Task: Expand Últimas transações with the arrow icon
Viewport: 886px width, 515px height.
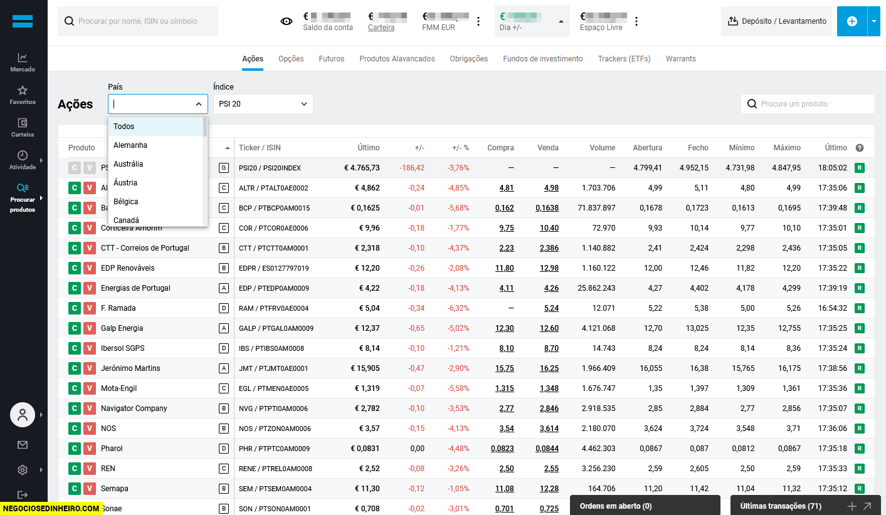Action: click(868, 506)
